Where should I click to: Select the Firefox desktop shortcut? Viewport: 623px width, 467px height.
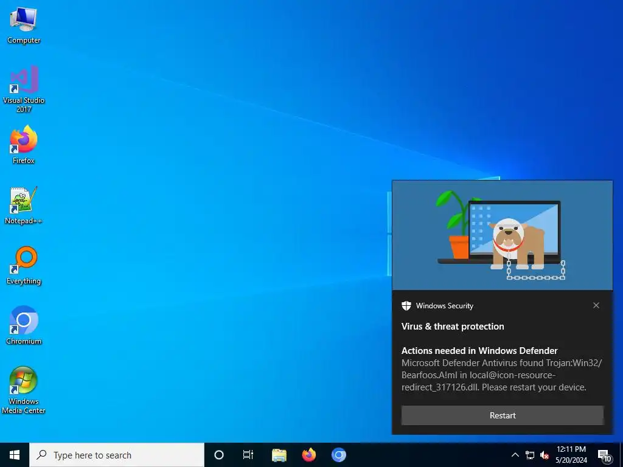(x=24, y=145)
